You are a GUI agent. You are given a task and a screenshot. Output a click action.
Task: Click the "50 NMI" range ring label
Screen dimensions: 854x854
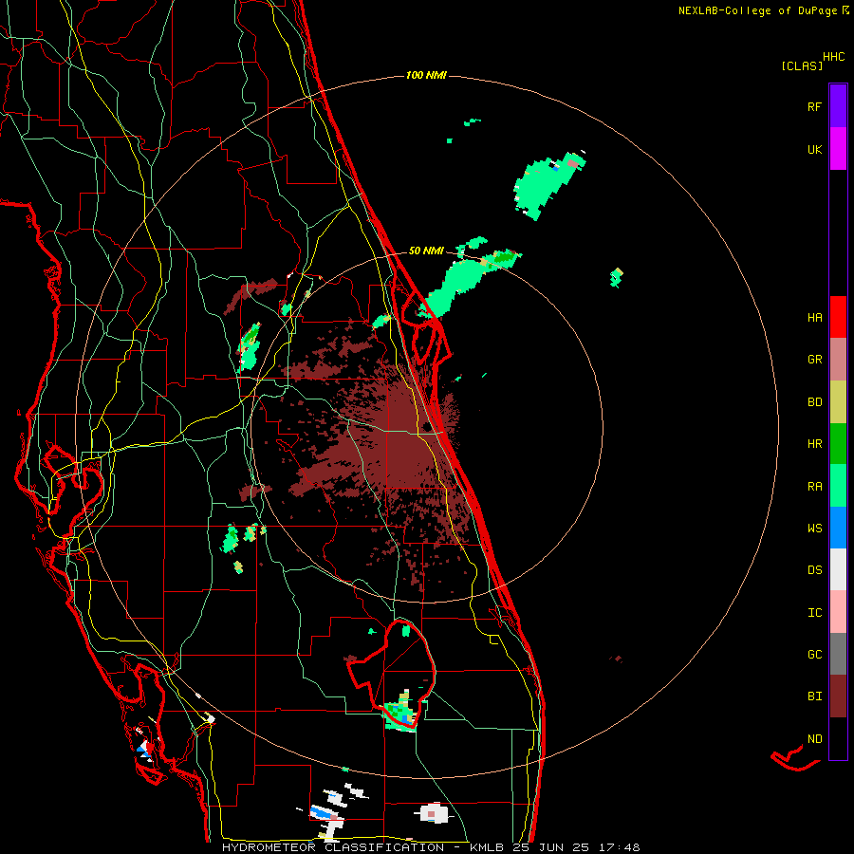[x=426, y=251]
